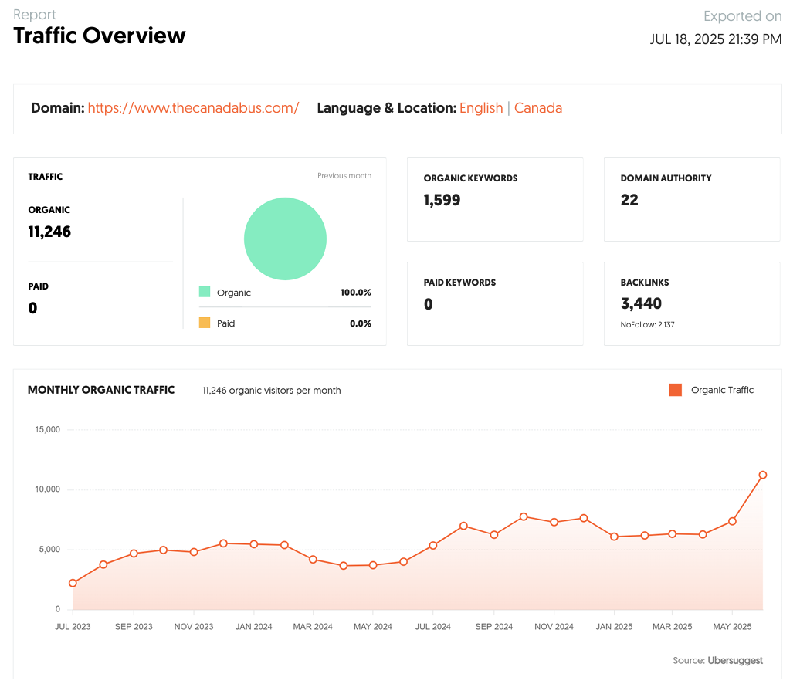The image size is (800, 684).
Task: Click the data point above MAR 2024
Action: pyautogui.click(x=313, y=559)
